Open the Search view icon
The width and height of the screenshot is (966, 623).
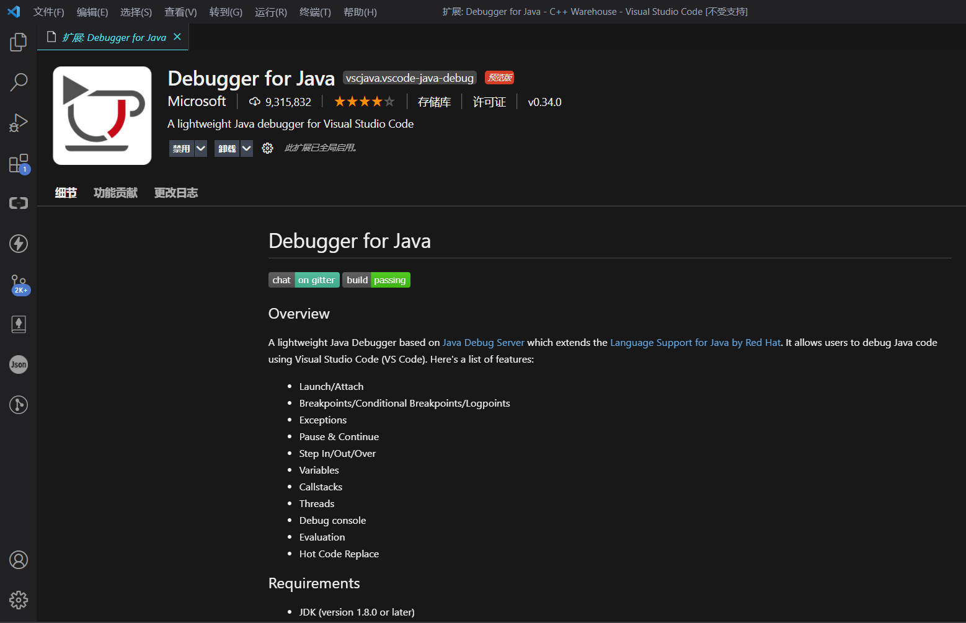[19, 82]
